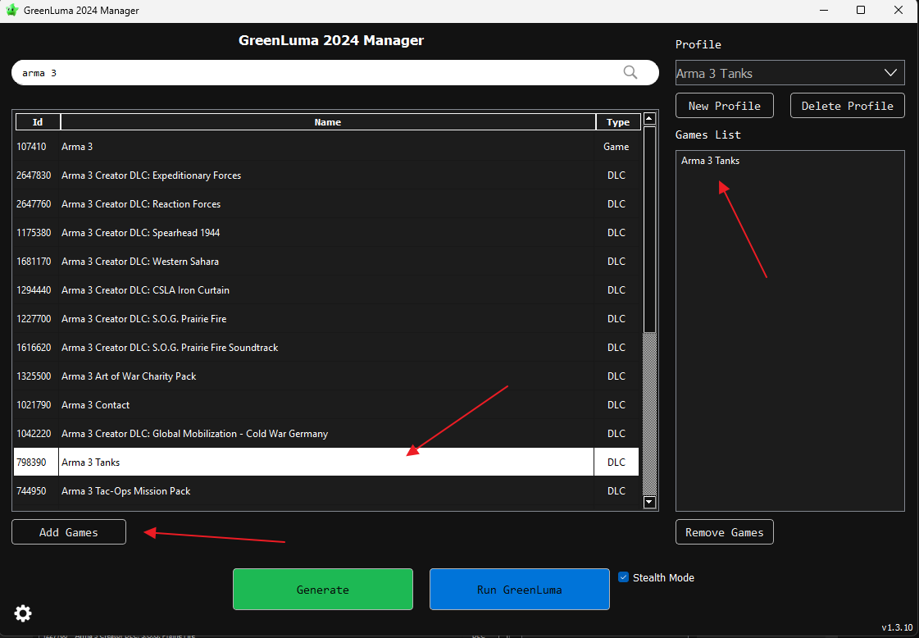Expand the Profile dropdown
Screen dimensions: 919x638
point(890,73)
